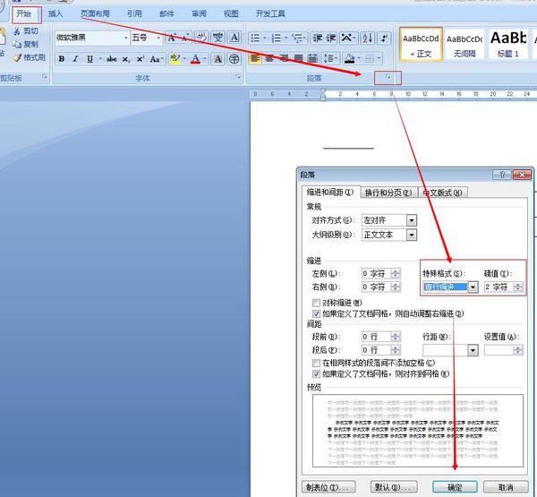The width and height of the screenshot is (537, 497).
Task: Adjust the 右侧 indent spinner
Action: point(396,287)
